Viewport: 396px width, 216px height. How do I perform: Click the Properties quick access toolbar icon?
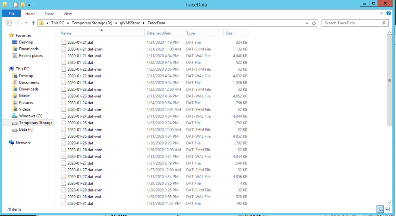click(16, 4)
